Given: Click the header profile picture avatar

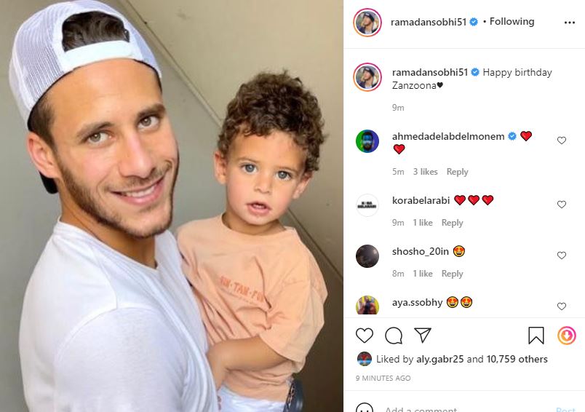Looking at the screenshot, I should (x=367, y=23).
